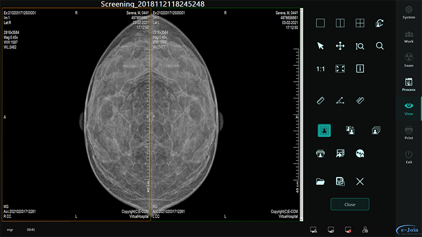Click the X delete icon in tool panel
This screenshot has height=237, width=422.
tap(360, 181)
